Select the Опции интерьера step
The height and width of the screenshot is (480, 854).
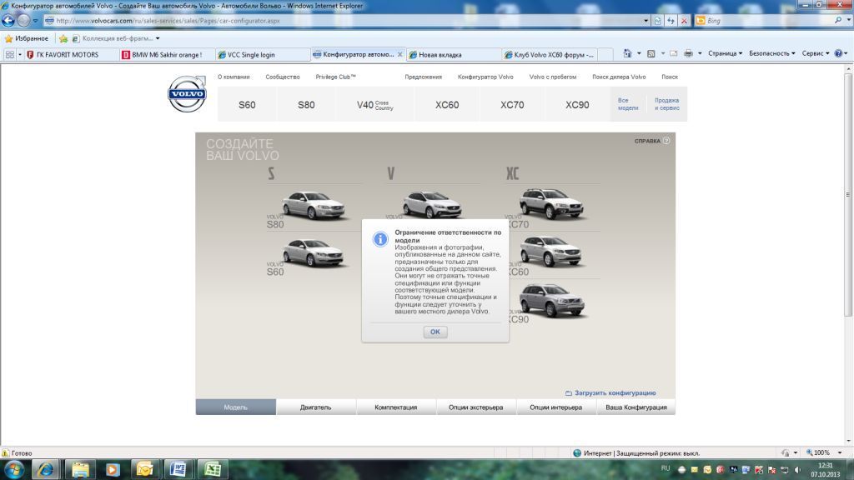(556, 407)
